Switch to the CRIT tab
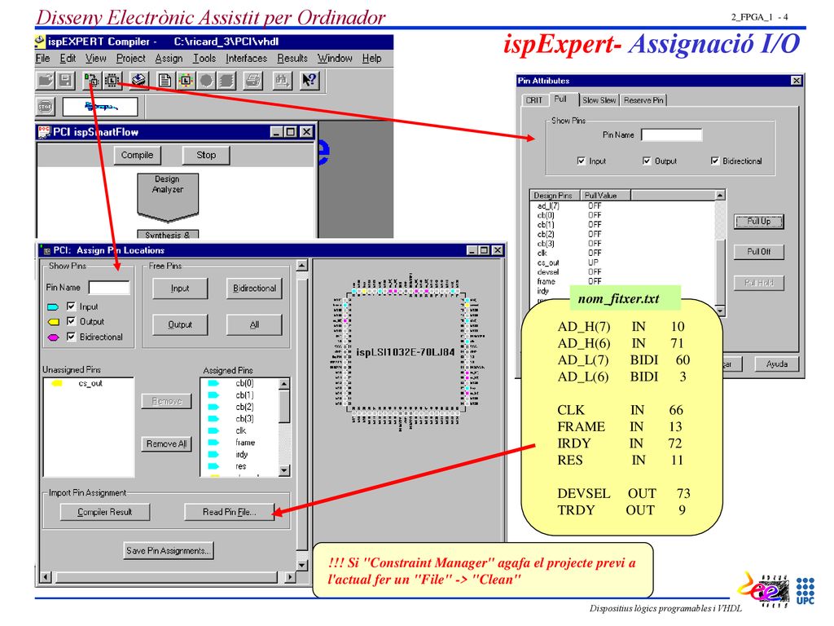This screenshot has width=834, height=626. coord(534,100)
